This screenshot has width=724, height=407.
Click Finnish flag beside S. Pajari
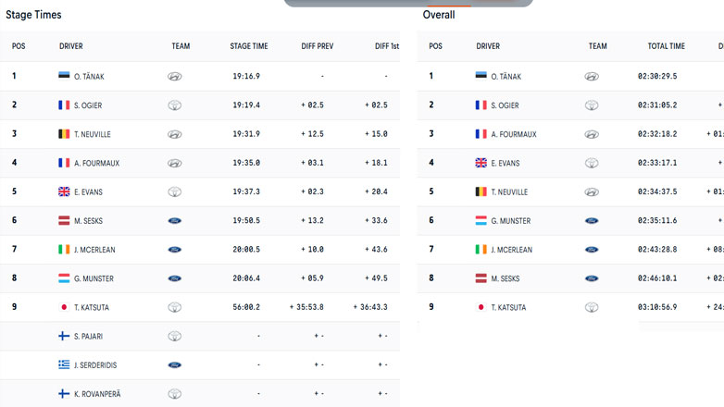pyautogui.click(x=64, y=336)
